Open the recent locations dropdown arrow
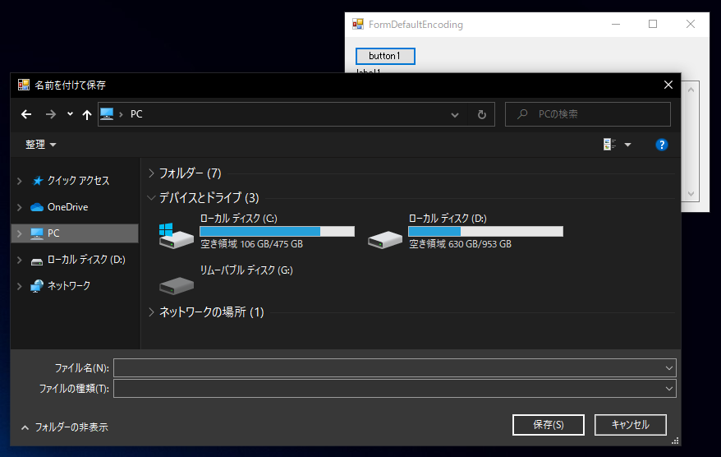 point(70,113)
